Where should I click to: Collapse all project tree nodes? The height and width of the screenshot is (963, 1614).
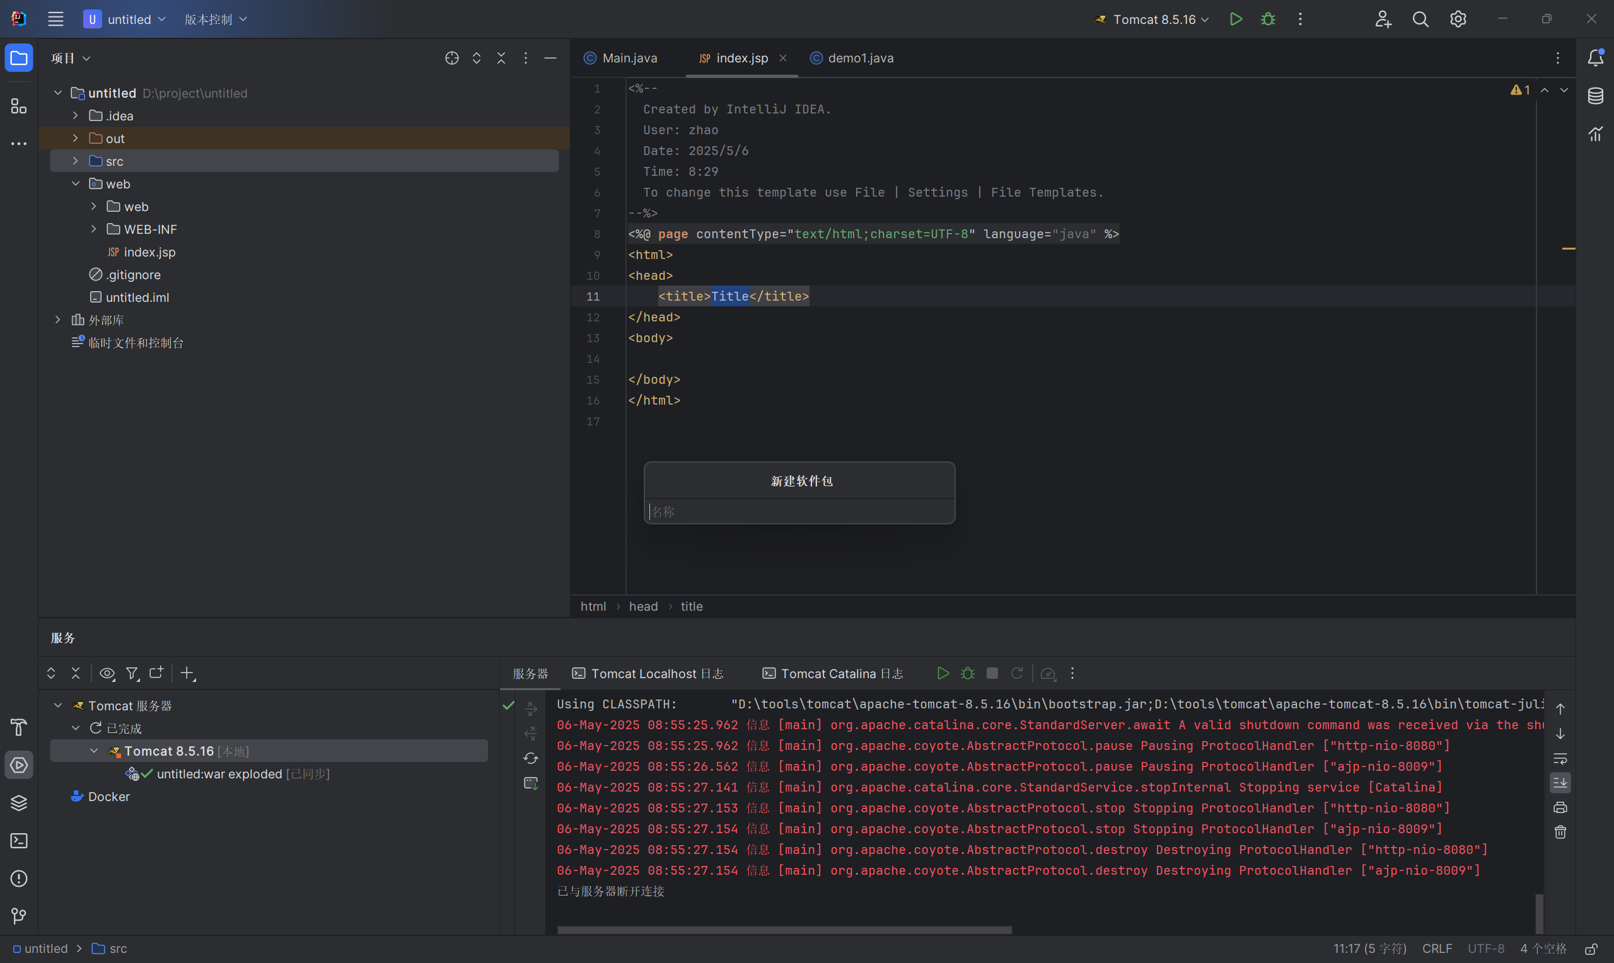pos(501,58)
